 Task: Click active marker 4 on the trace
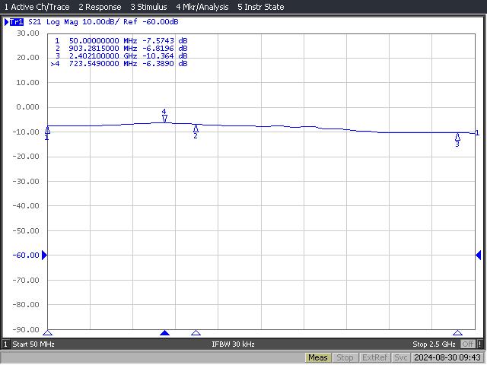pos(164,116)
